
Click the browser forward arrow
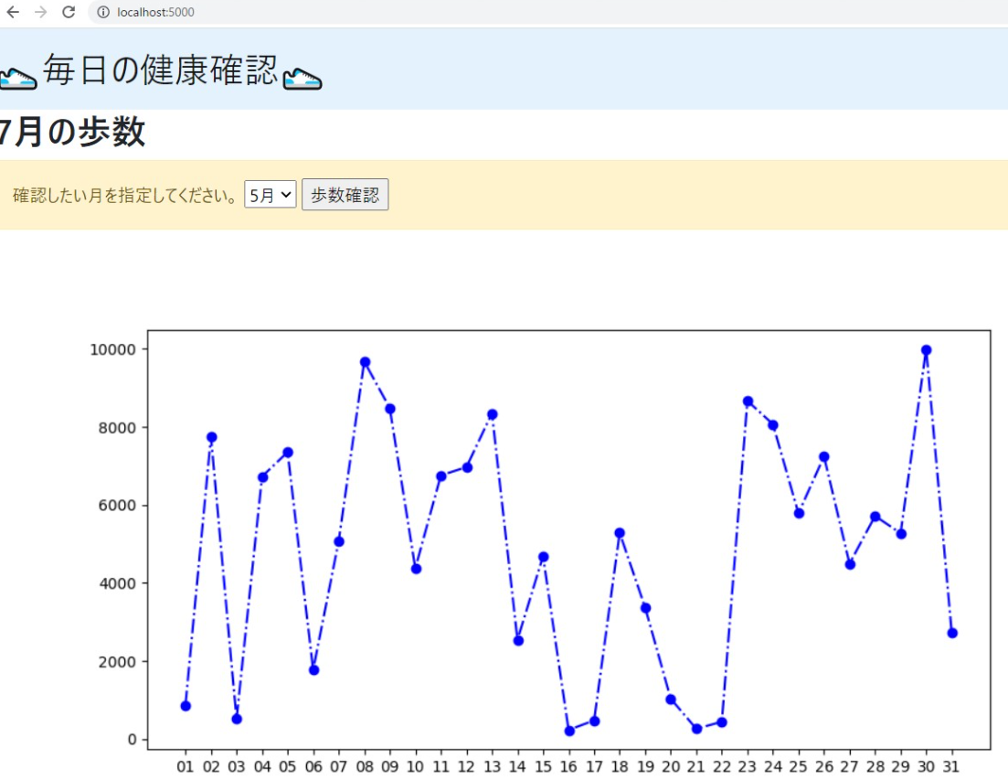(40, 12)
